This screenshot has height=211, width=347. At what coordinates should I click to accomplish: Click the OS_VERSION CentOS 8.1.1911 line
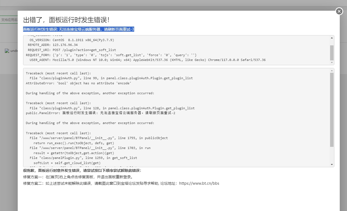click(72, 40)
